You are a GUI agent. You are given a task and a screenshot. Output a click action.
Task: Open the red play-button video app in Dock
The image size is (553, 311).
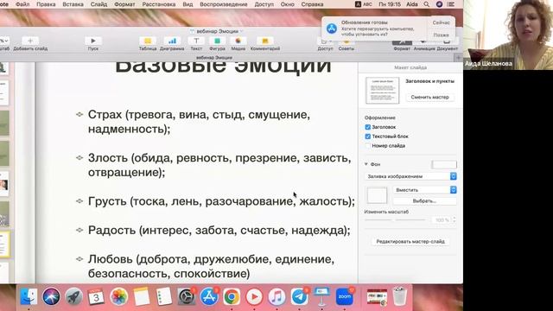(x=254, y=296)
